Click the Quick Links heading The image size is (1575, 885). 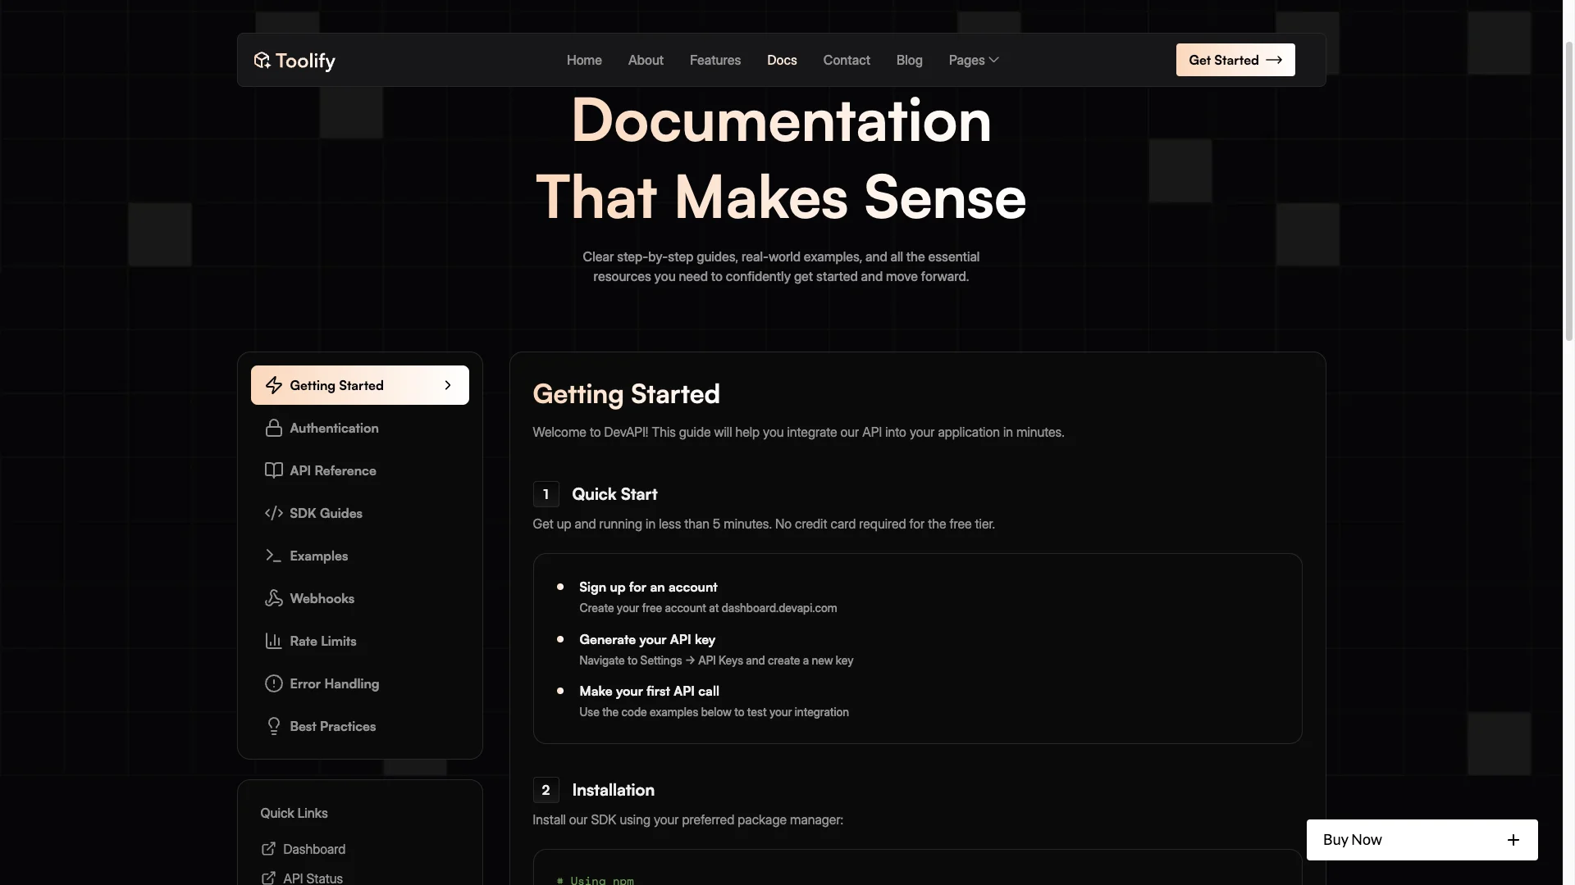pos(294,813)
